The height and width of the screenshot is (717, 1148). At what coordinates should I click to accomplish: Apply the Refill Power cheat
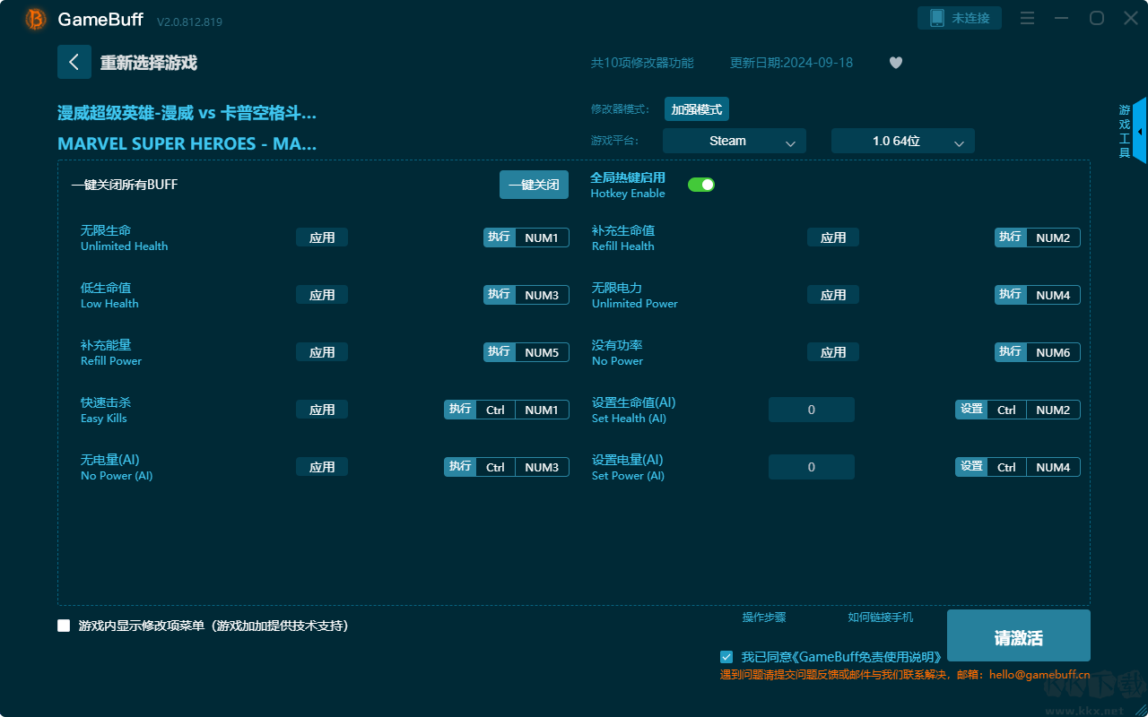coord(322,352)
